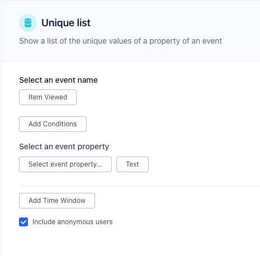Image resolution: width=260 pixels, height=256 pixels.
Task: Click the Select an event property label
Action: tap(64, 146)
